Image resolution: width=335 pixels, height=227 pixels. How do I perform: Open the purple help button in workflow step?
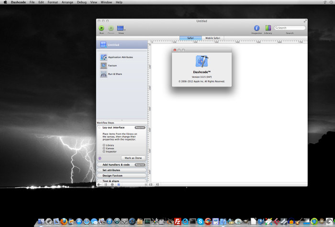click(100, 158)
